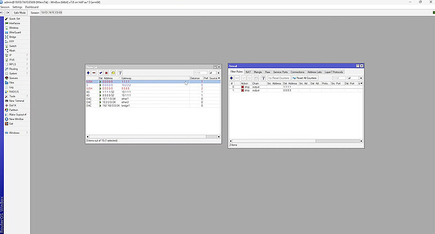Add a new route with plus icon

point(88,73)
